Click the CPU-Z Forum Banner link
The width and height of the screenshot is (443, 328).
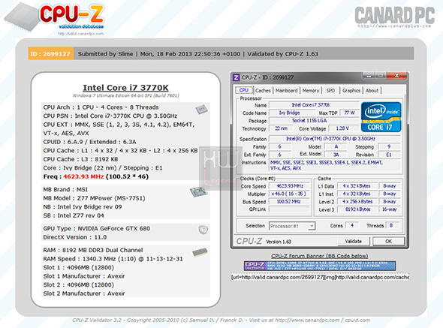[320, 256]
